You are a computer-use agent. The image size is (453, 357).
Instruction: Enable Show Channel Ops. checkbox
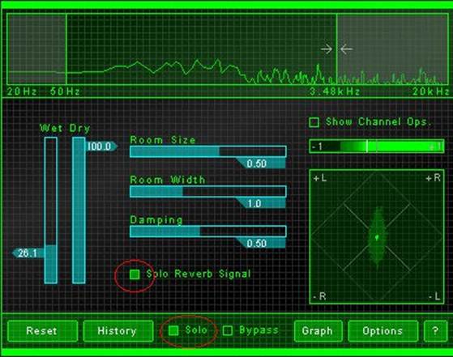point(314,122)
